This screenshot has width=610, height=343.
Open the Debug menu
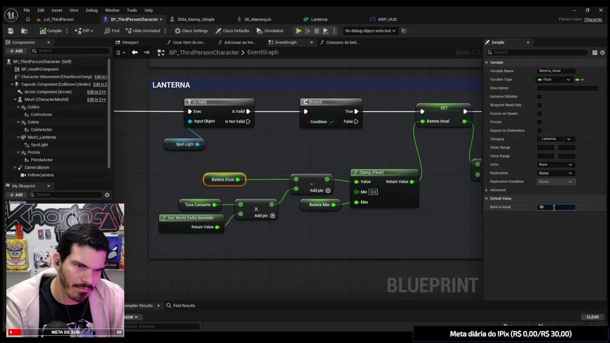click(x=91, y=10)
